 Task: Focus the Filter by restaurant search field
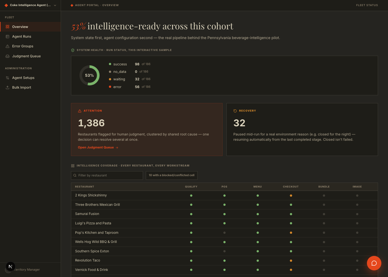[x=107, y=175]
